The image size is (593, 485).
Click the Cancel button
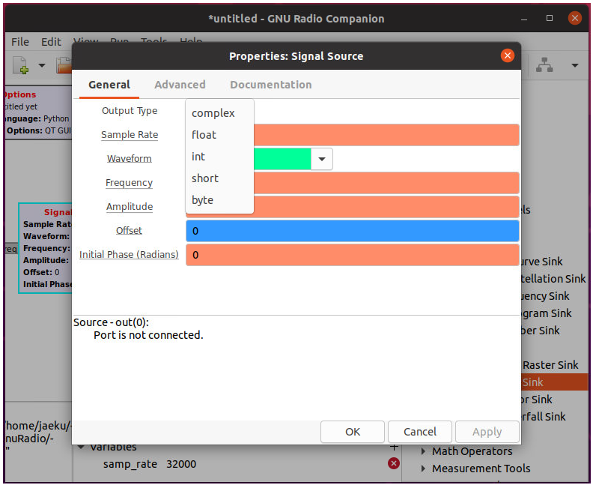coord(420,432)
